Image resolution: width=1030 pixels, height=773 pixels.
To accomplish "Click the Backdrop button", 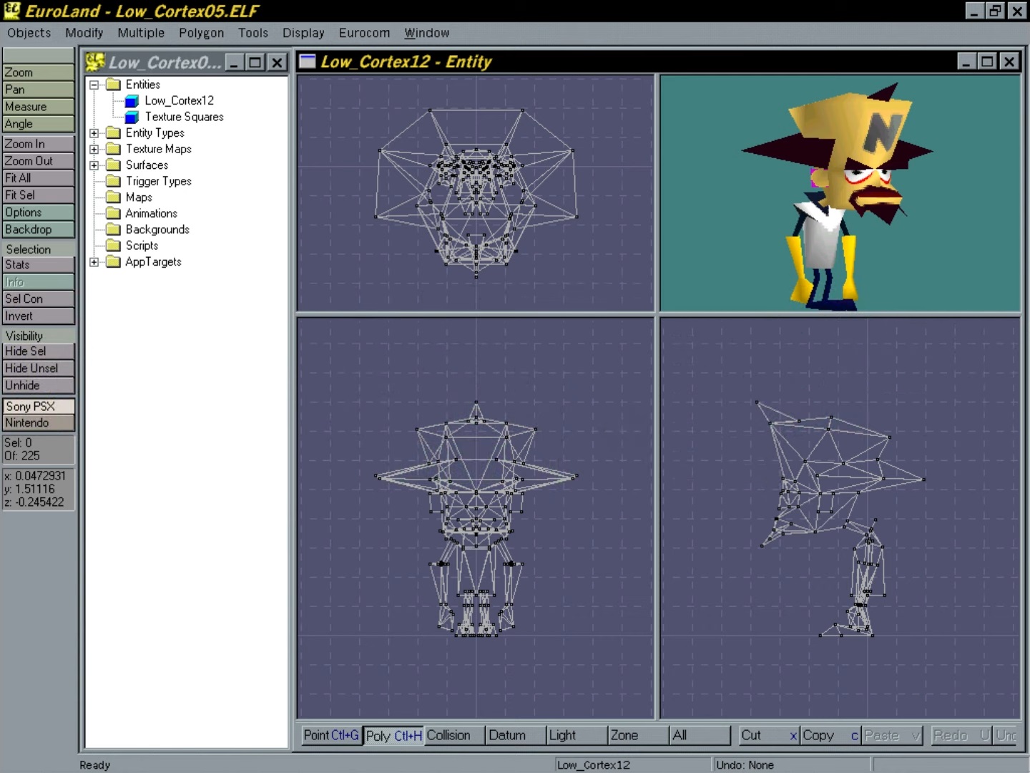I will [39, 230].
